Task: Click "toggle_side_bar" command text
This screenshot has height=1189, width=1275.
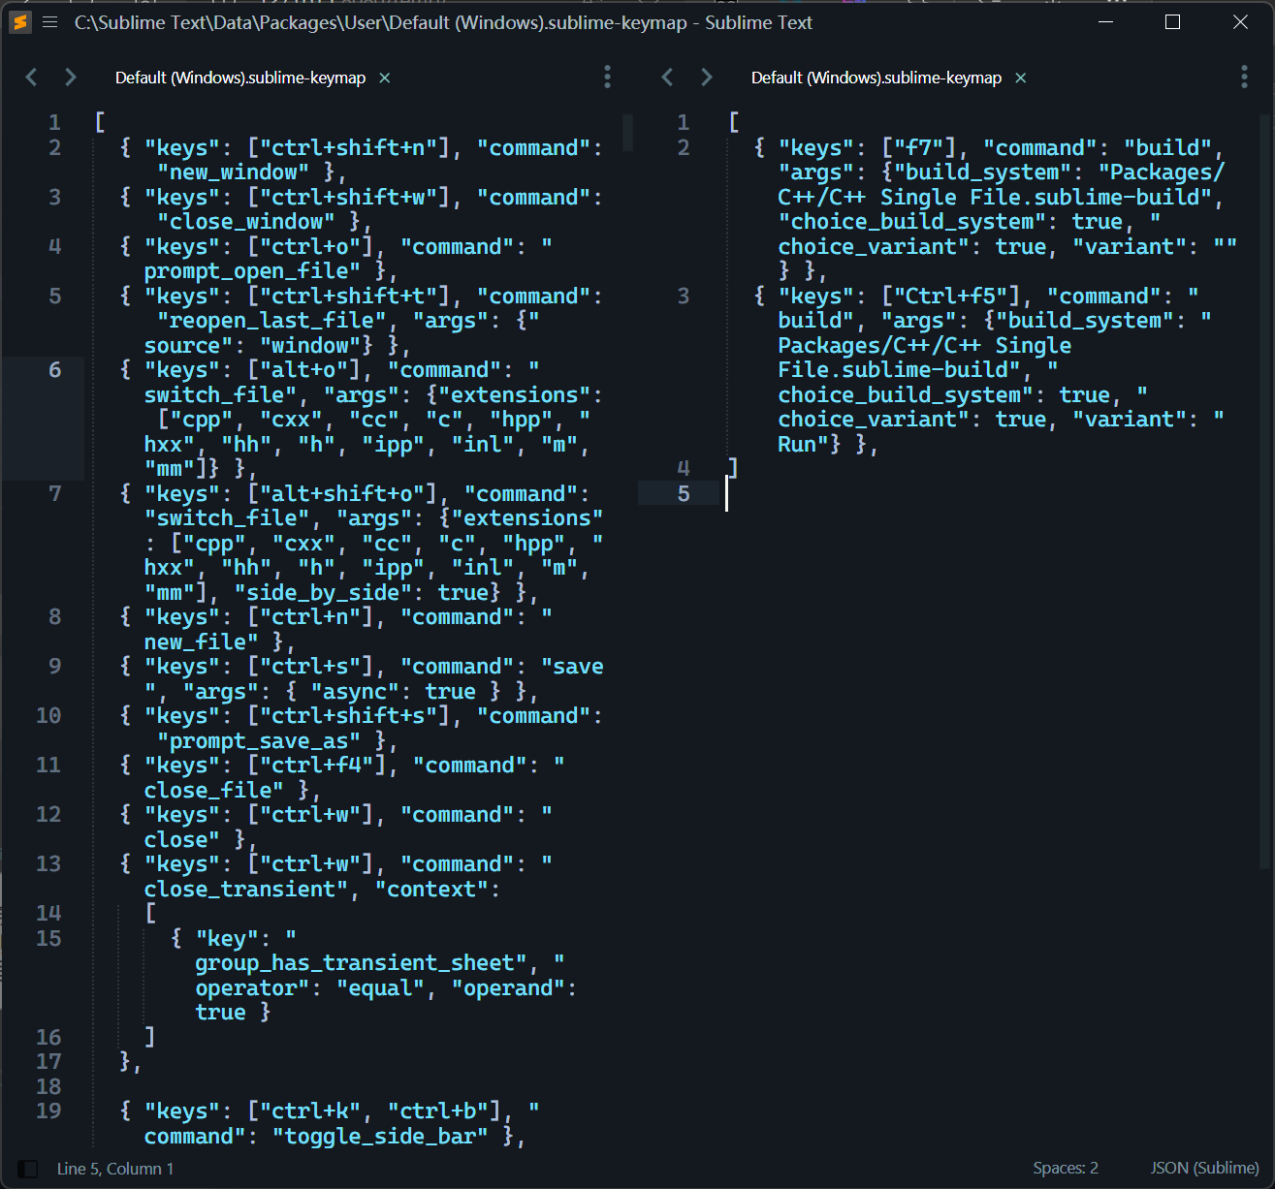Action: (x=380, y=1136)
